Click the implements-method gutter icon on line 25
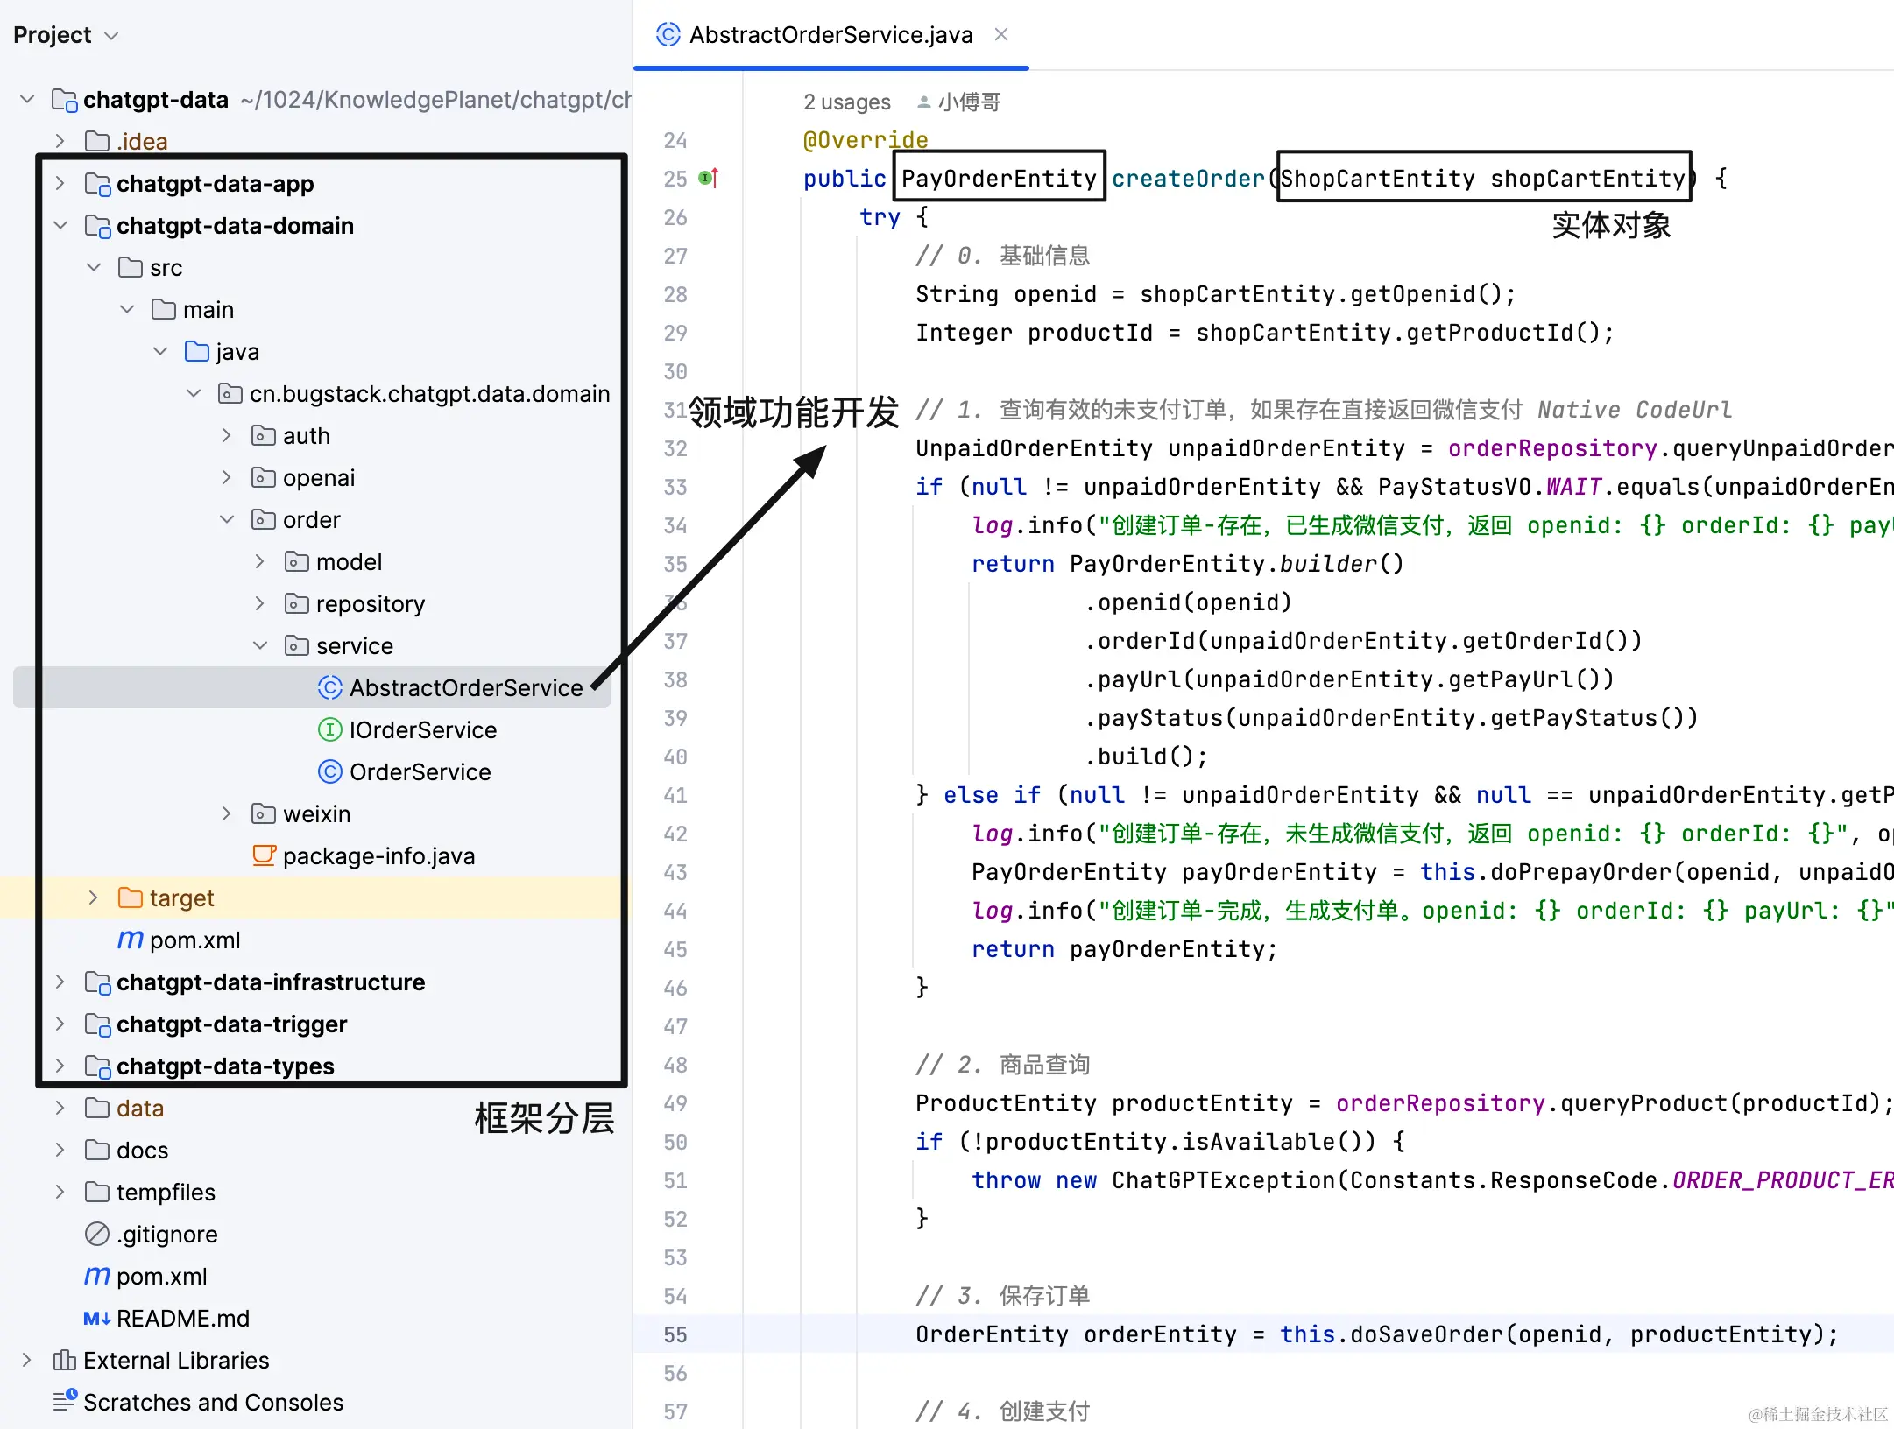Image resolution: width=1894 pixels, height=1429 pixels. pos(709,178)
